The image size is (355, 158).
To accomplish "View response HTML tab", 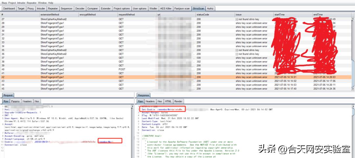I will pos(168,101).
